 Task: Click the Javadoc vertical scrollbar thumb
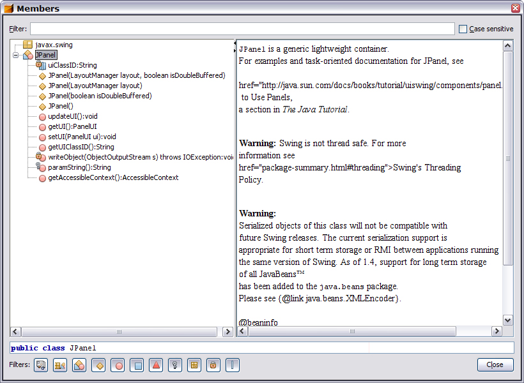coord(508,158)
